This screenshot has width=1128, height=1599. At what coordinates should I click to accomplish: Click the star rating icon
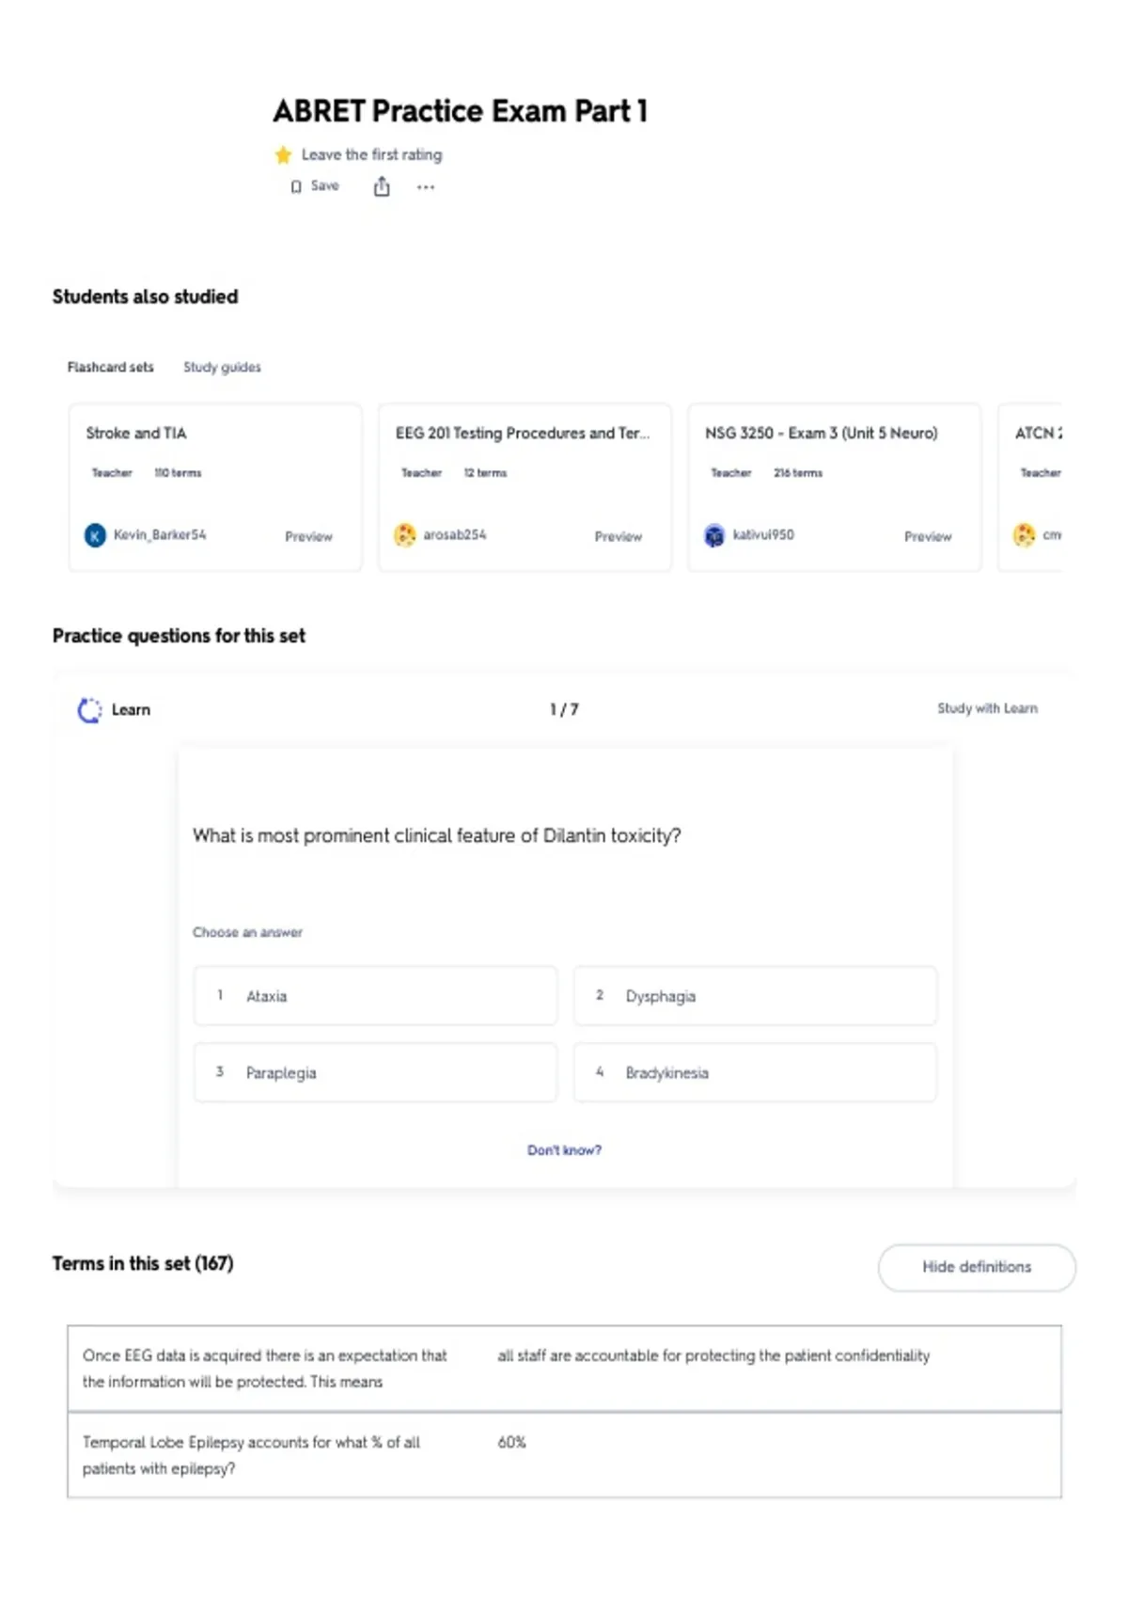click(x=283, y=154)
